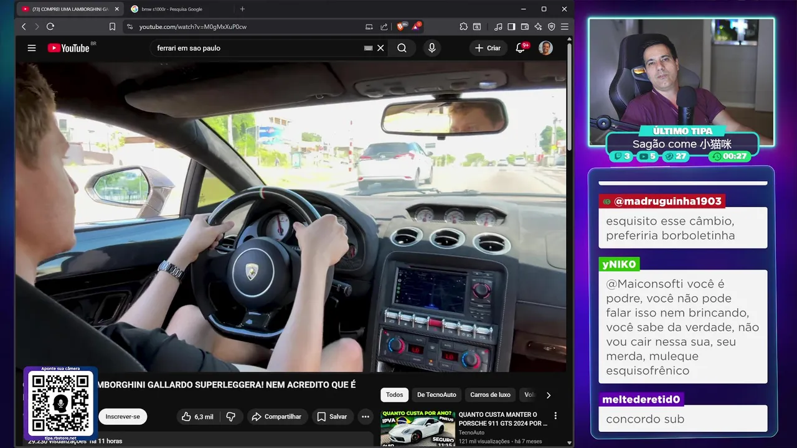Open the browser hamburger menu
This screenshot has width=797, height=448.
[x=565, y=27]
